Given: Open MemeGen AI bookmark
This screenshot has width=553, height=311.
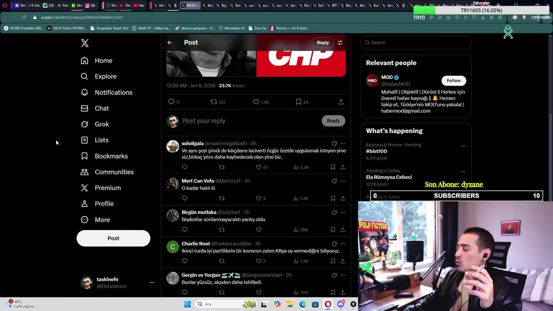Looking at the screenshot, I should (x=232, y=28).
